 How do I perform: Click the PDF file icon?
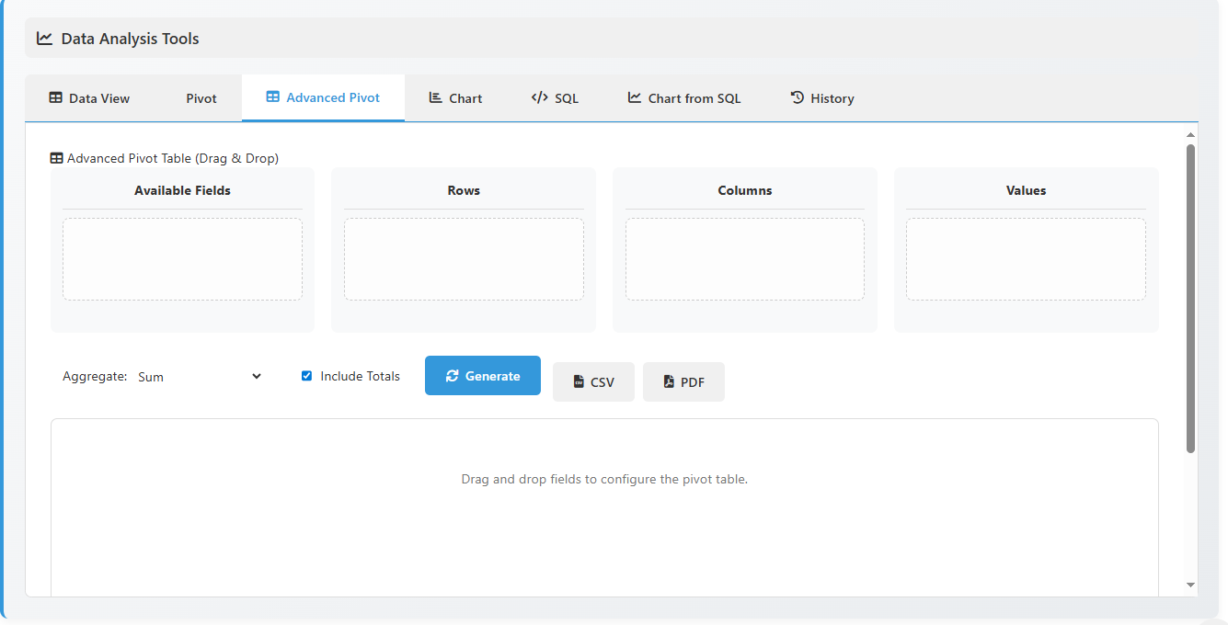pos(669,382)
